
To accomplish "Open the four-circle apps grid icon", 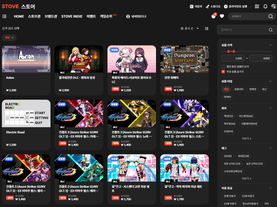I will (x=257, y=7).
